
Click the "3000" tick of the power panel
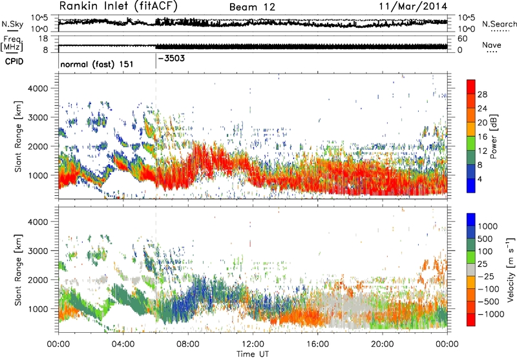tap(37, 118)
